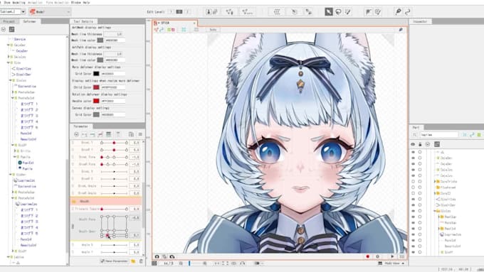Open the workspace dropdown arrow at top left
Image resolution: width=484 pixels, height=272 pixels.
tap(23, 11)
